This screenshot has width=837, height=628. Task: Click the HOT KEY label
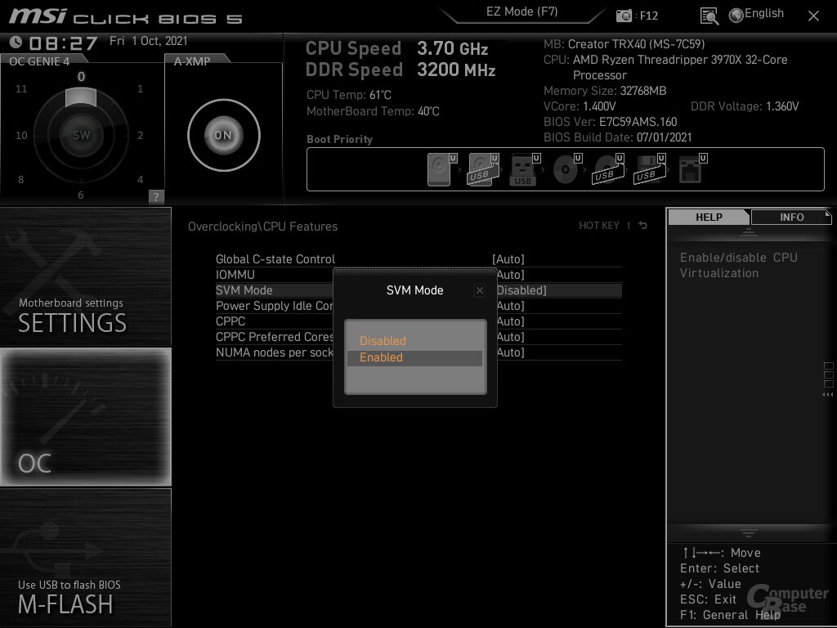[599, 226]
